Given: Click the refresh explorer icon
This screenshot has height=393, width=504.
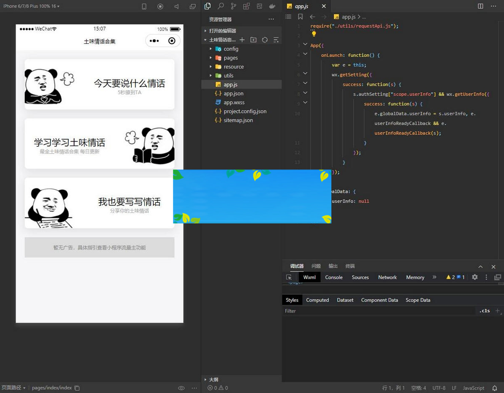Looking at the screenshot, I should 265,40.
